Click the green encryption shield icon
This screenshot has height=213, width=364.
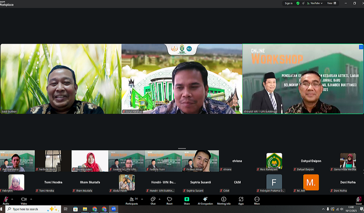[x=298, y=3]
